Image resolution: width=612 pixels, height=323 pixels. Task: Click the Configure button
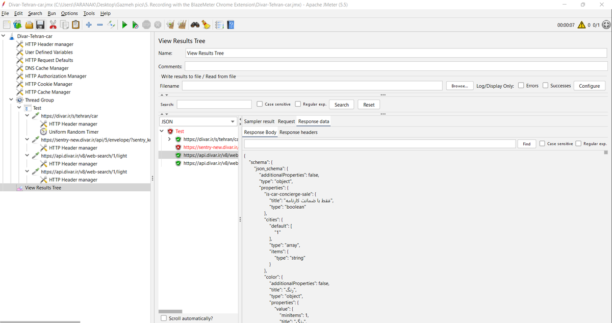pyautogui.click(x=590, y=86)
